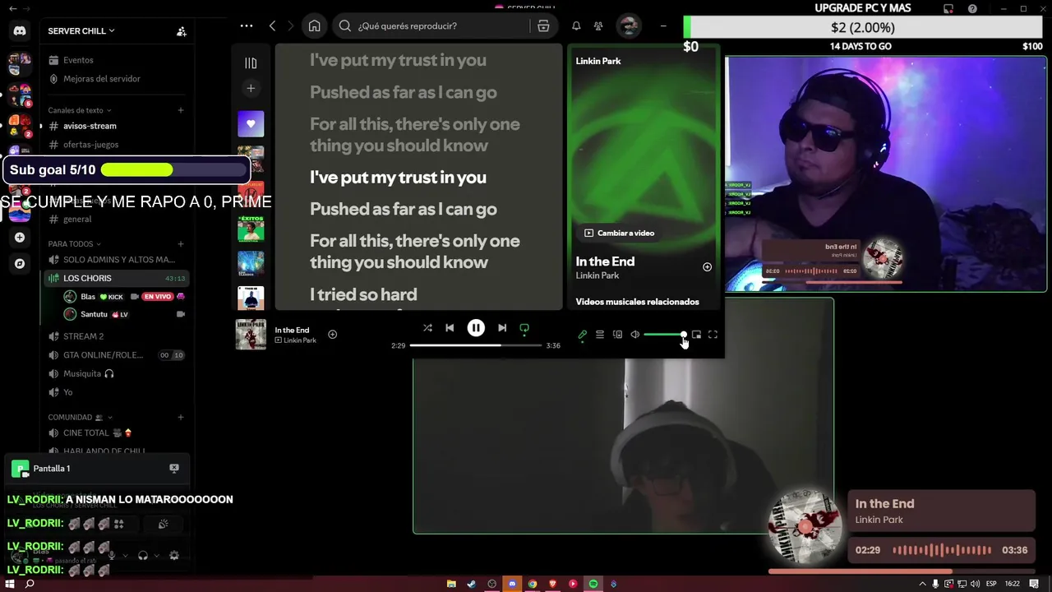1052x592 pixels.
Task: Collapse the Canales de texto category
Action: 79,110
